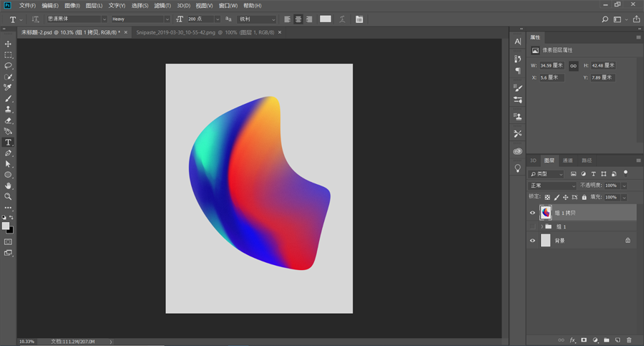Switch to Snipaste_2019-03-30 document tab
Screen dimensions: 644x346
click(x=205, y=32)
